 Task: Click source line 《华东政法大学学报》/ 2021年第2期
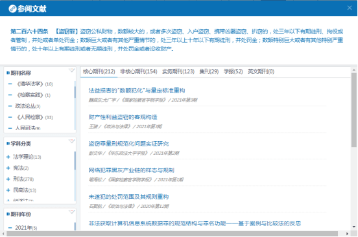coord(143,153)
